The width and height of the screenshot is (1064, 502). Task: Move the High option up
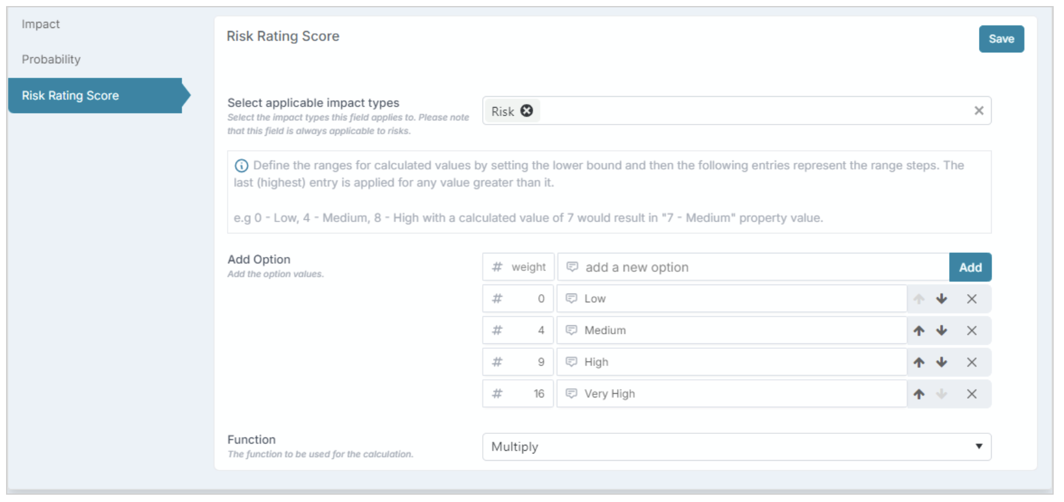[x=919, y=362]
